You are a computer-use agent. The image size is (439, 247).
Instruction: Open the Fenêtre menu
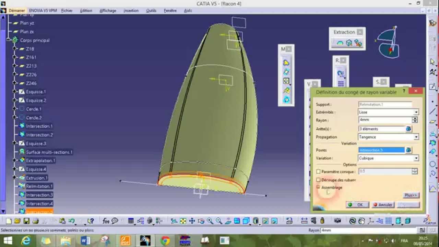click(x=170, y=11)
